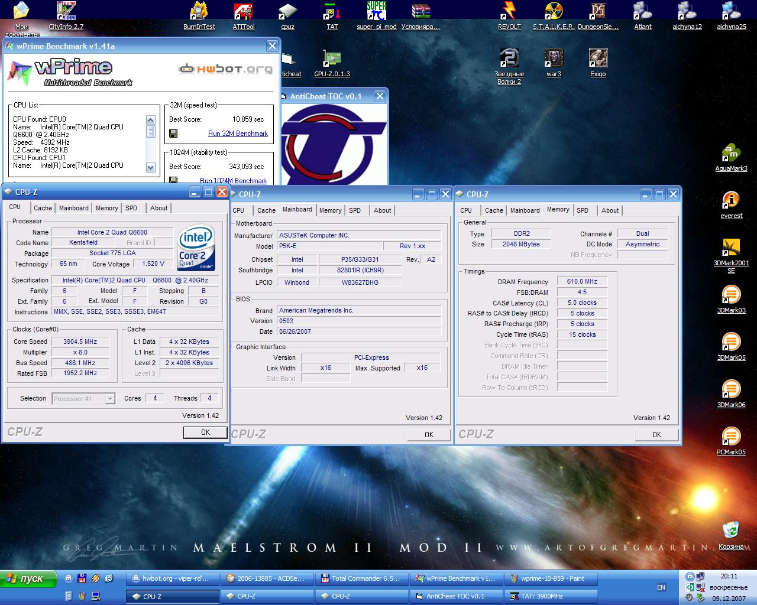Open the 3DMark05 desktop icon

[732, 346]
